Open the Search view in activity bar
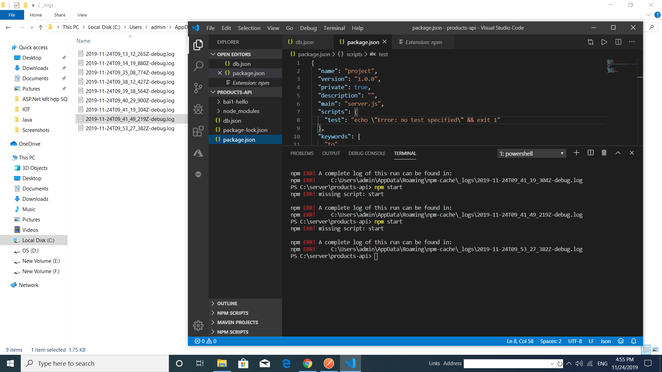662x372 pixels. pos(198,66)
